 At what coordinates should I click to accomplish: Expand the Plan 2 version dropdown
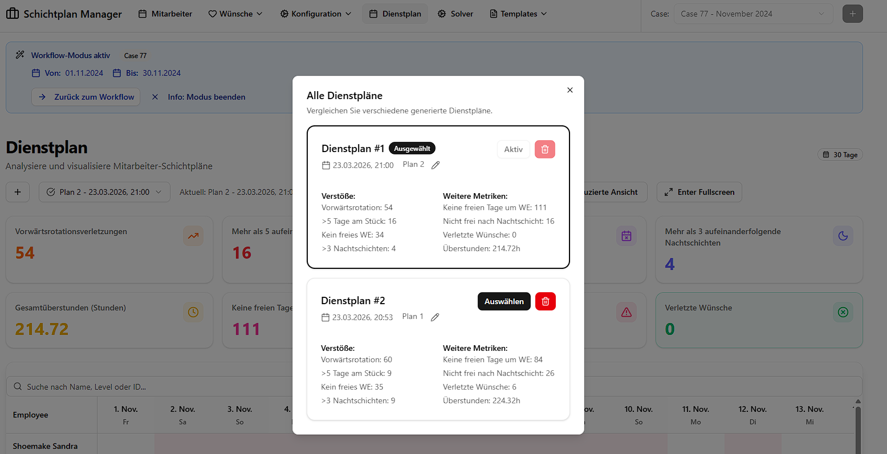(104, 192)
